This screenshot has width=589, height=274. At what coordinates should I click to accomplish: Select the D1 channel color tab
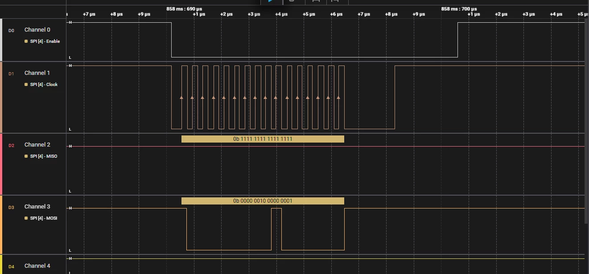[x=1, y=97]
